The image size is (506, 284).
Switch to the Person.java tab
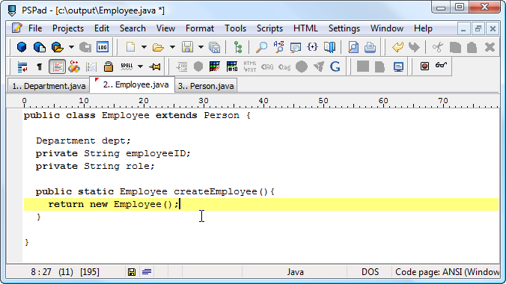point(206,86)
